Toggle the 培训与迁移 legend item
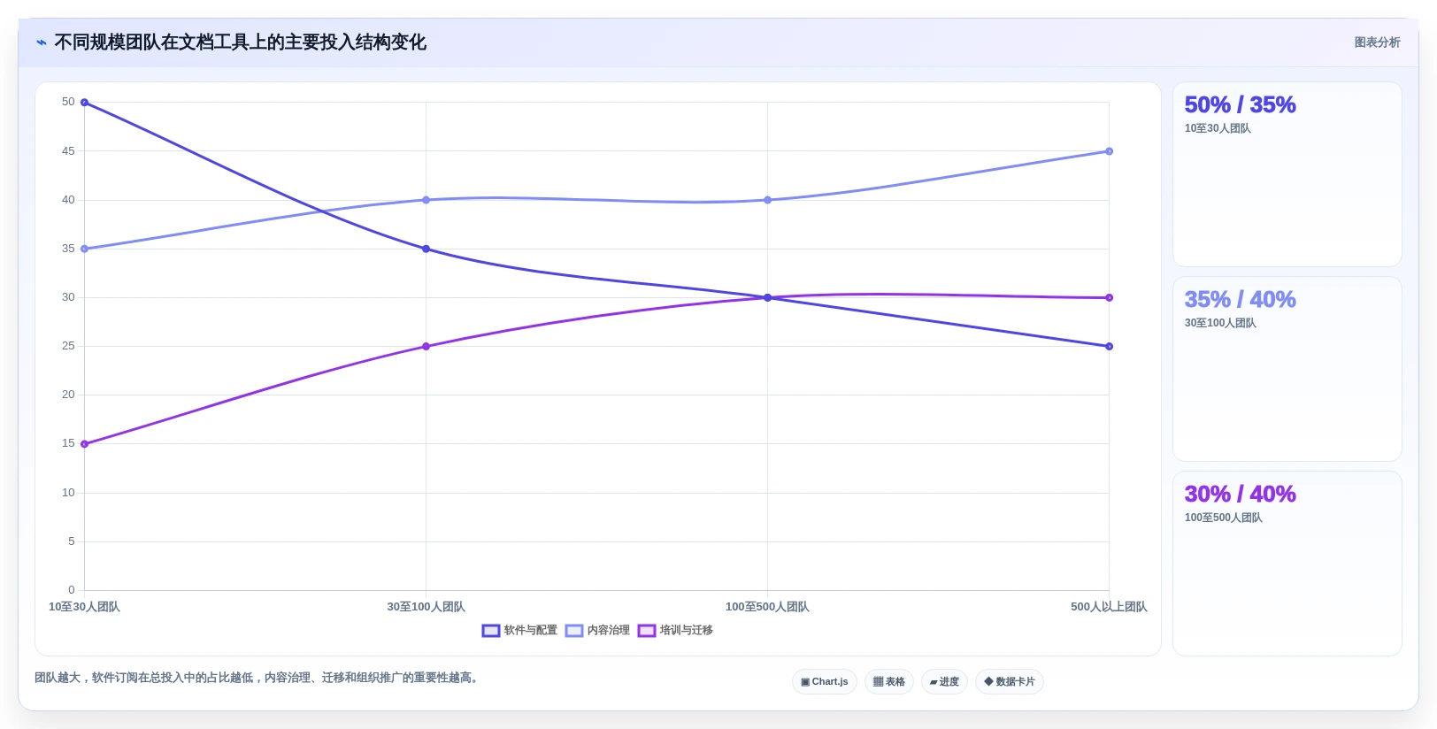Viewport: 1437px width, 729px height. click(675, 631)
